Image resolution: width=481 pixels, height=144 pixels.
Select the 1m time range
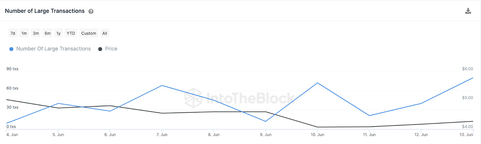[x=24, y=33]
